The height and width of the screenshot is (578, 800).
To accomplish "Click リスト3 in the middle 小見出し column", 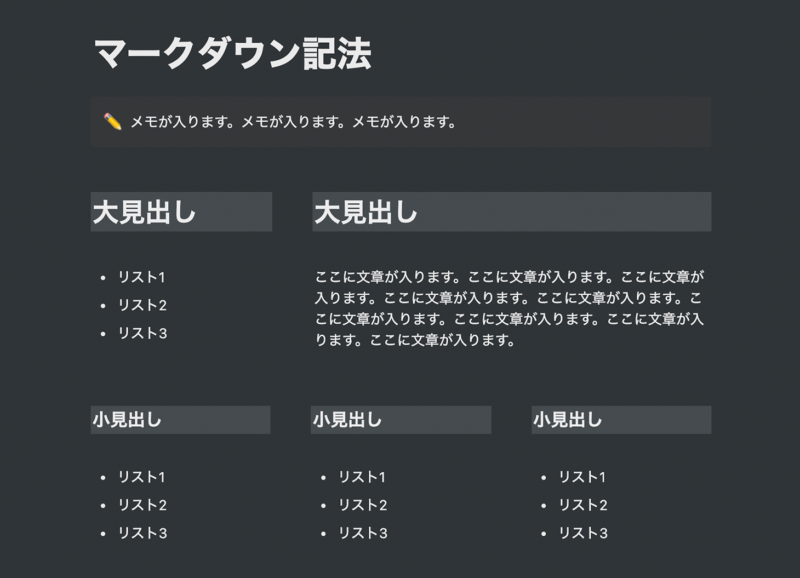I will coord(363,533).
